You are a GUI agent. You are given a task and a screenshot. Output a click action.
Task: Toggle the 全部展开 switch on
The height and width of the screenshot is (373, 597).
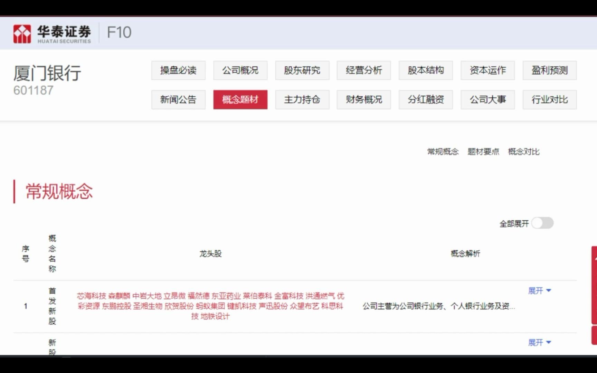pyautogui.click(x=542, y=223)
